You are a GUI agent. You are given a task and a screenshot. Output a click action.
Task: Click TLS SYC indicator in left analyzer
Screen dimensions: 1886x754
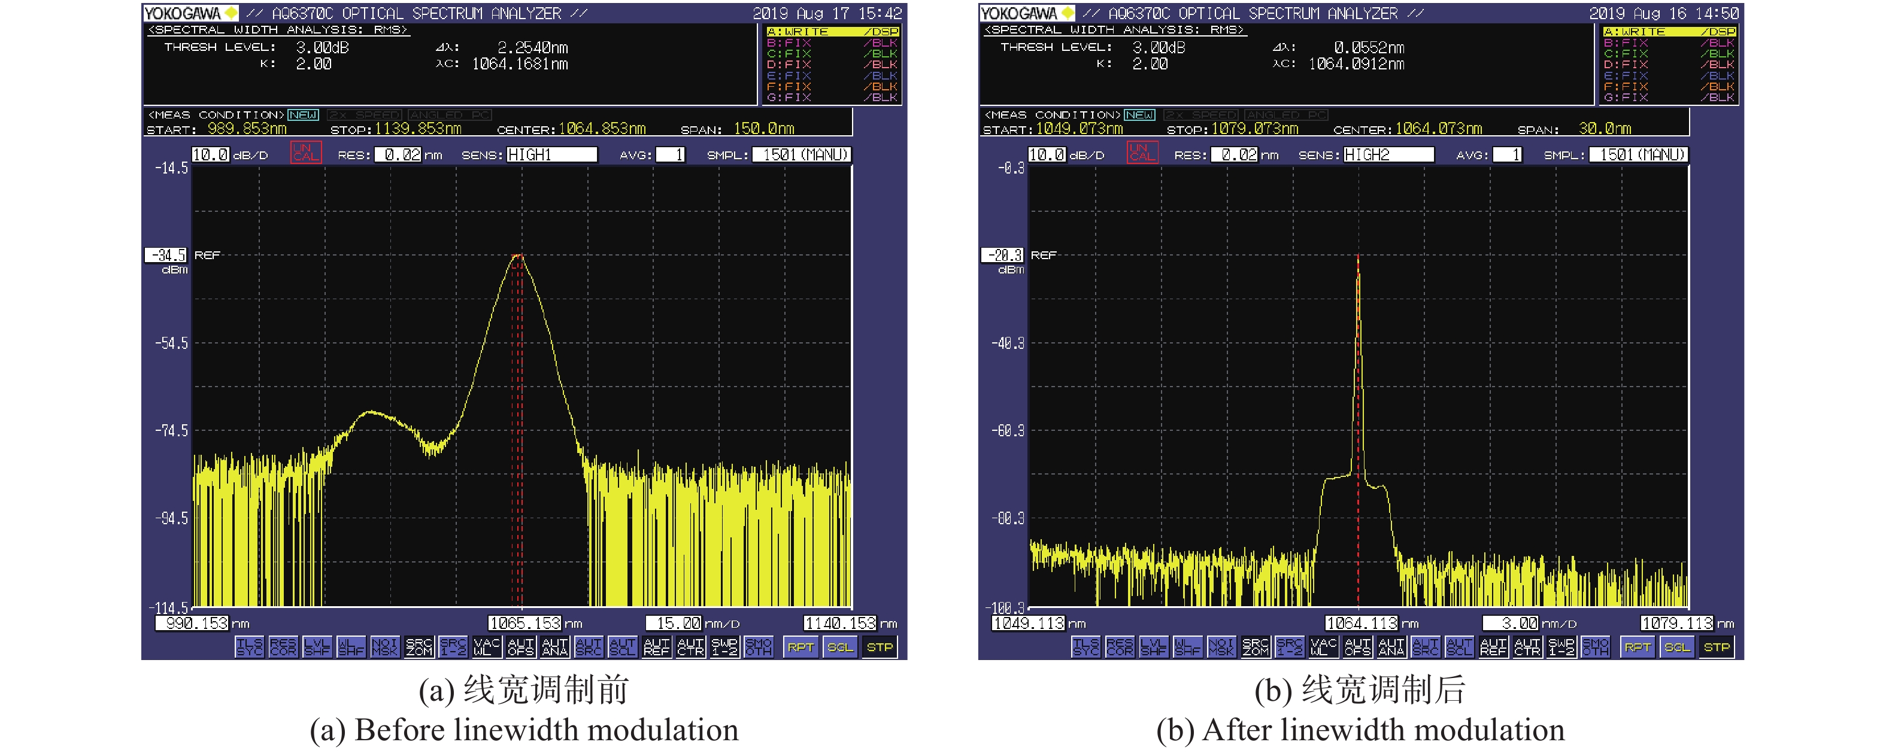click(x=249, y=647)
